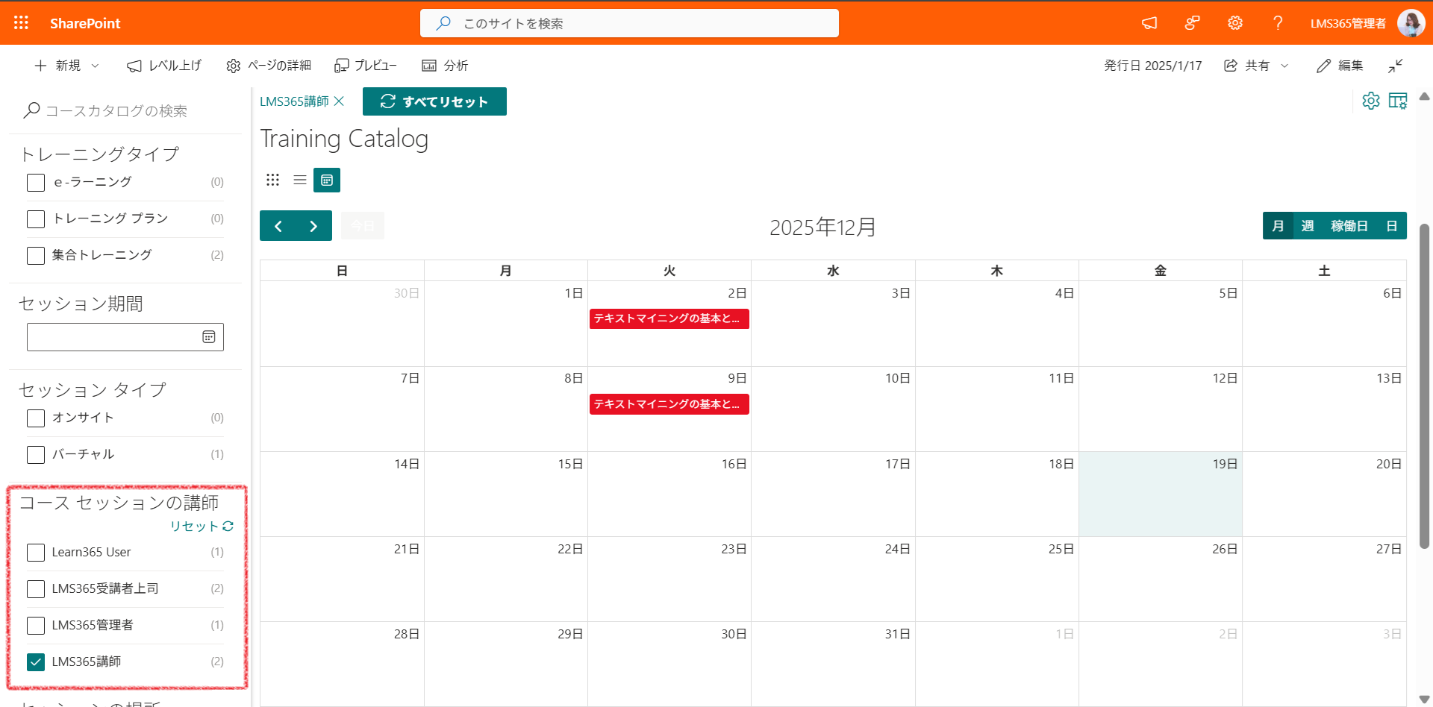Click the disabled 今日 today button
Viewport: 1433px width, 707px height.
pyautogui.click(x=363, y=226)
